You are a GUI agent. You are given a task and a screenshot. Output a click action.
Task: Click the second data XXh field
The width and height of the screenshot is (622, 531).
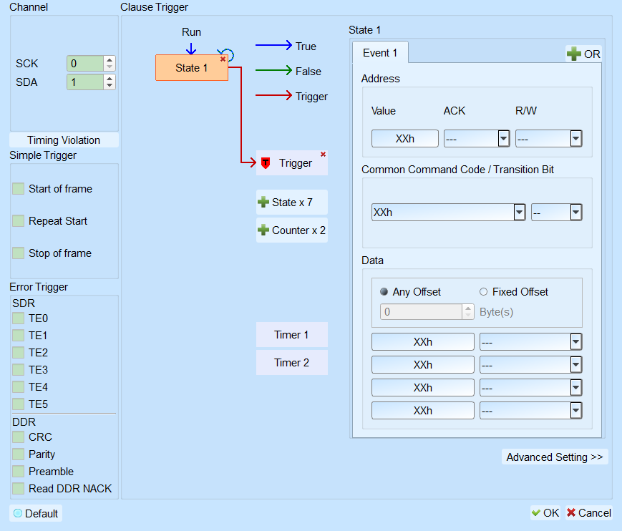click(x=423, y=365)
